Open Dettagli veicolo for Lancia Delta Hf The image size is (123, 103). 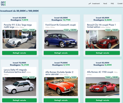19,100
